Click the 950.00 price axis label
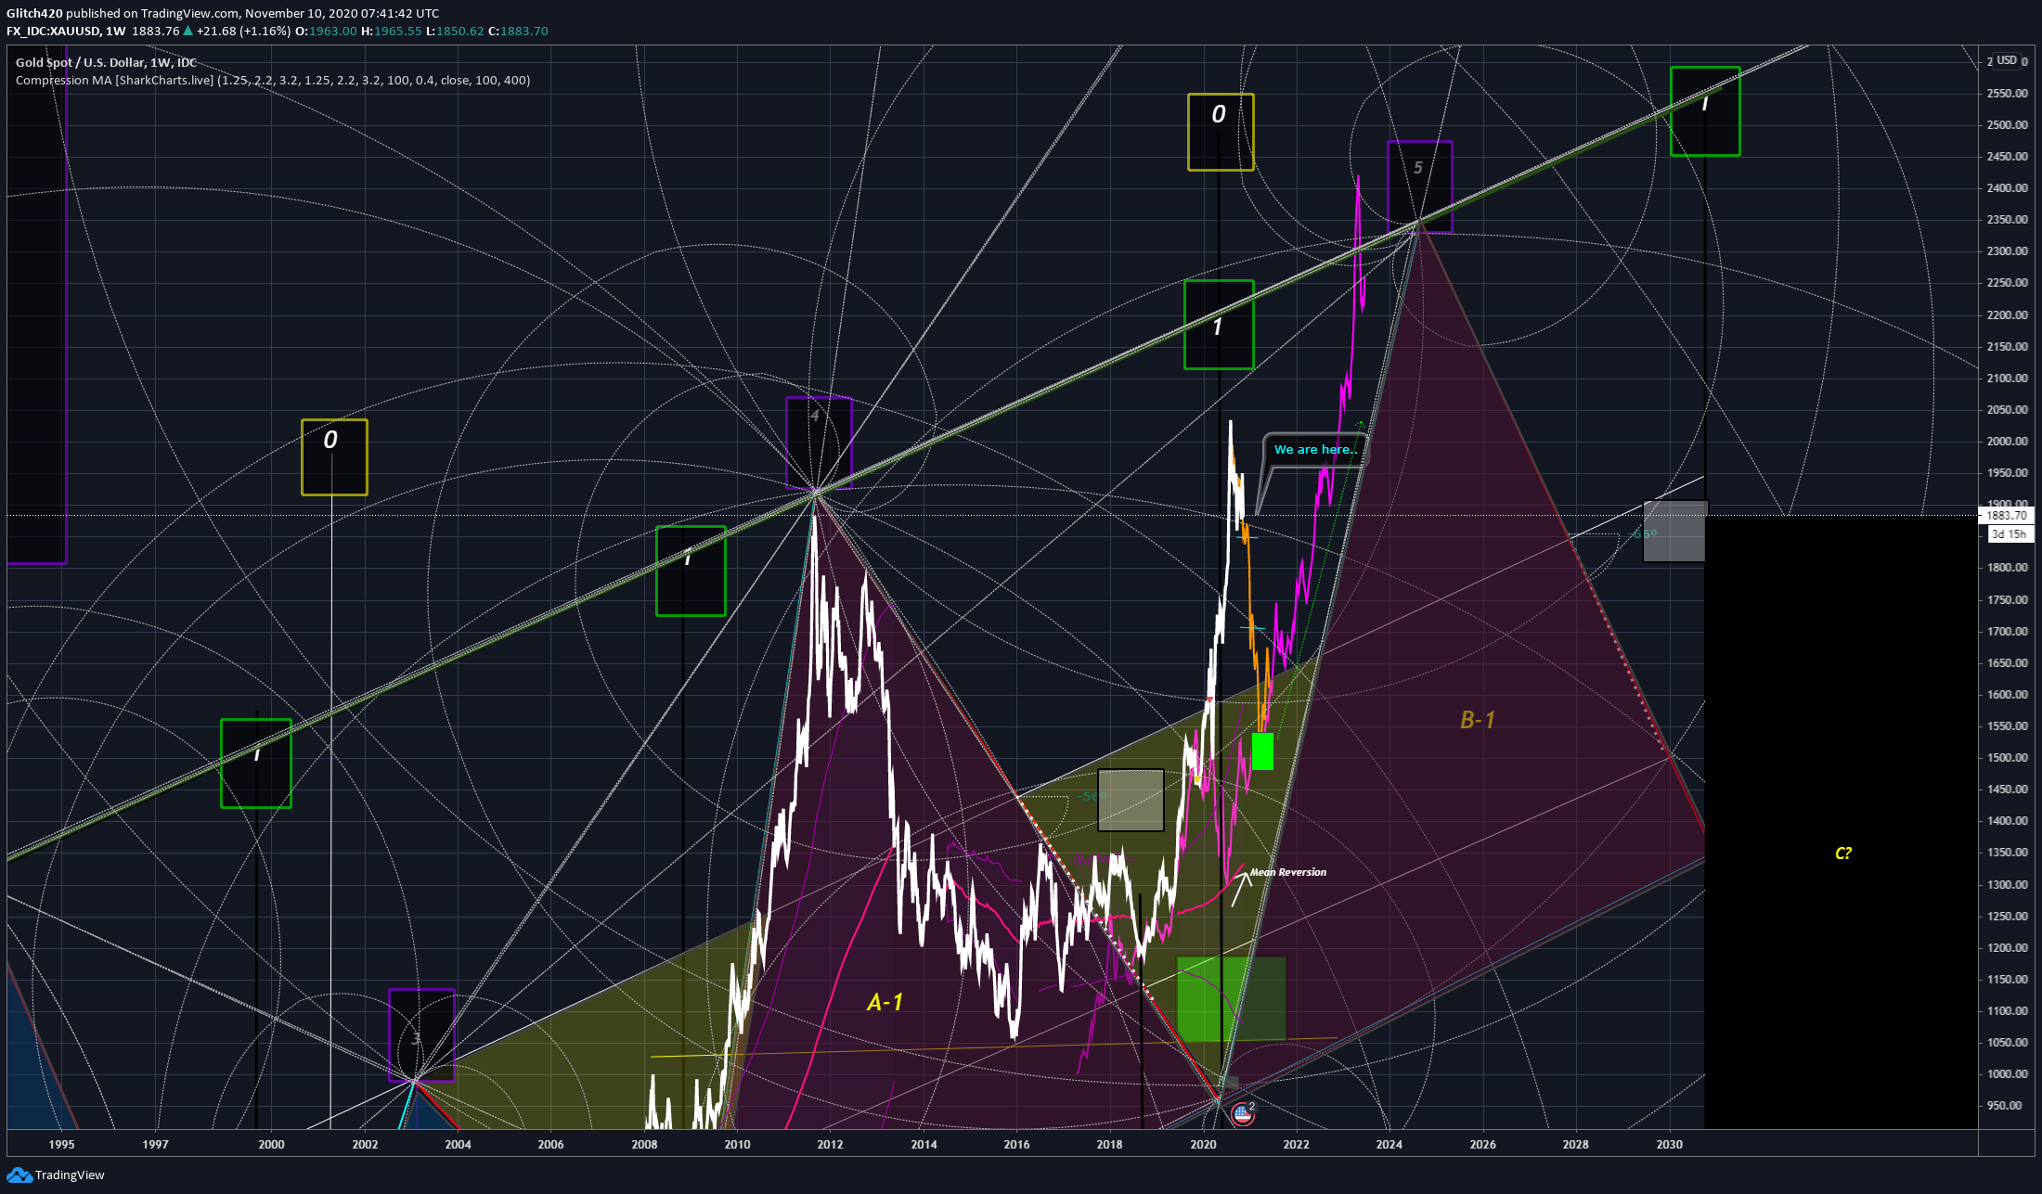Screen dimensions: 2042x1194 (2005, 1106)
